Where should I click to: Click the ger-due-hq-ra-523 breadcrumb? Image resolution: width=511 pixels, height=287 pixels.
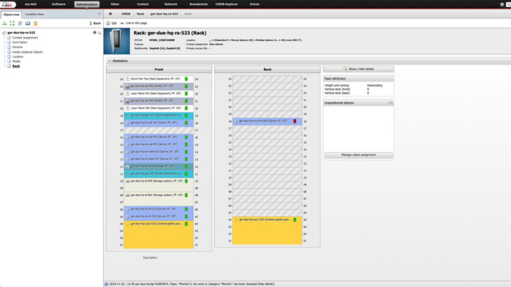(164, 14)
